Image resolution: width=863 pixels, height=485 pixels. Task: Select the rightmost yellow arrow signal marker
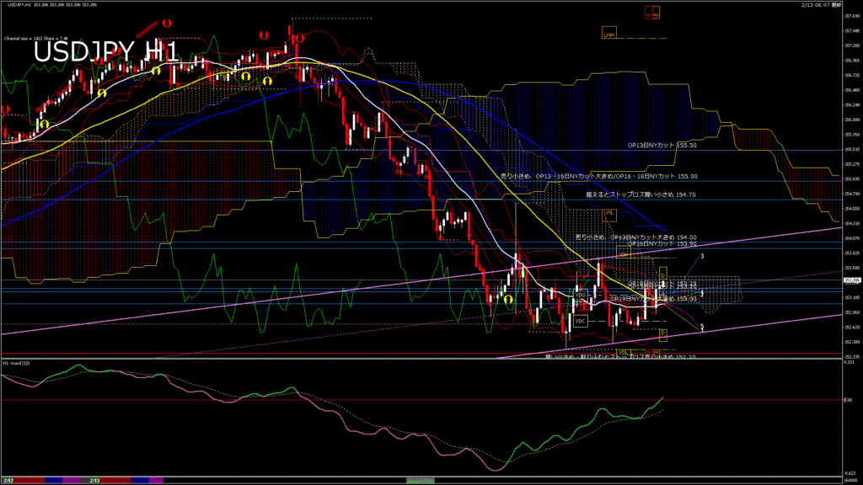tap(509, 298)
